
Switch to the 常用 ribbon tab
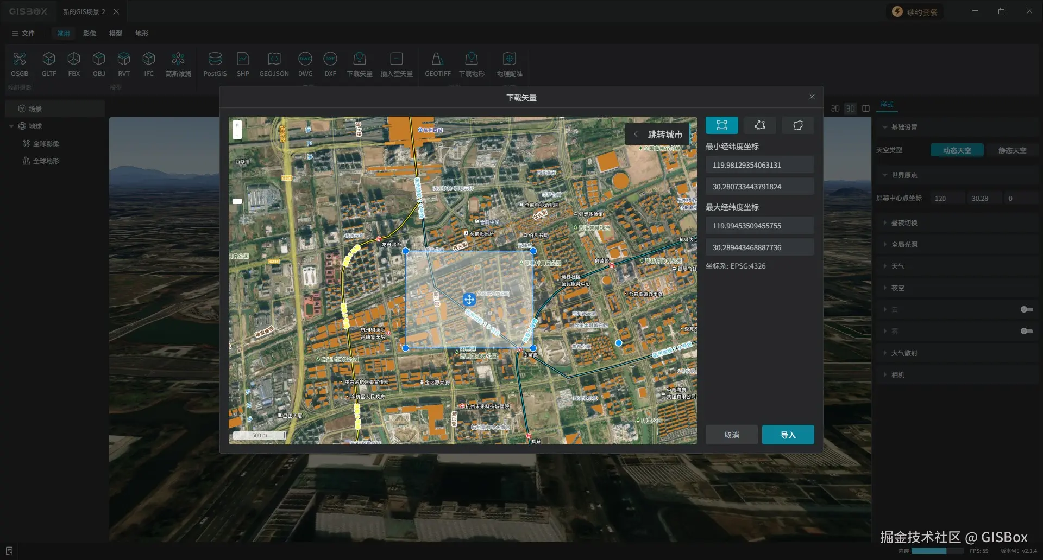click(64, 33)
